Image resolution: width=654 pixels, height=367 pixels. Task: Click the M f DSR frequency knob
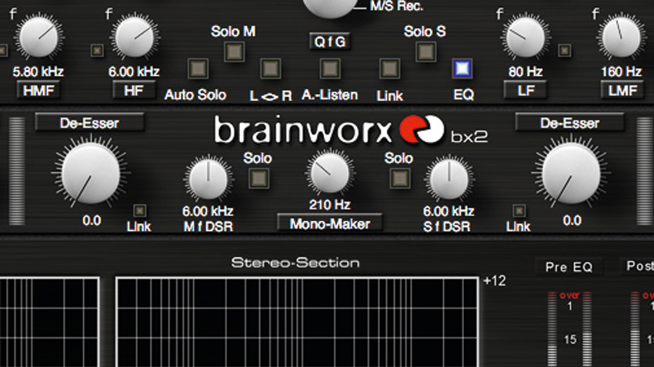(209, 180)
